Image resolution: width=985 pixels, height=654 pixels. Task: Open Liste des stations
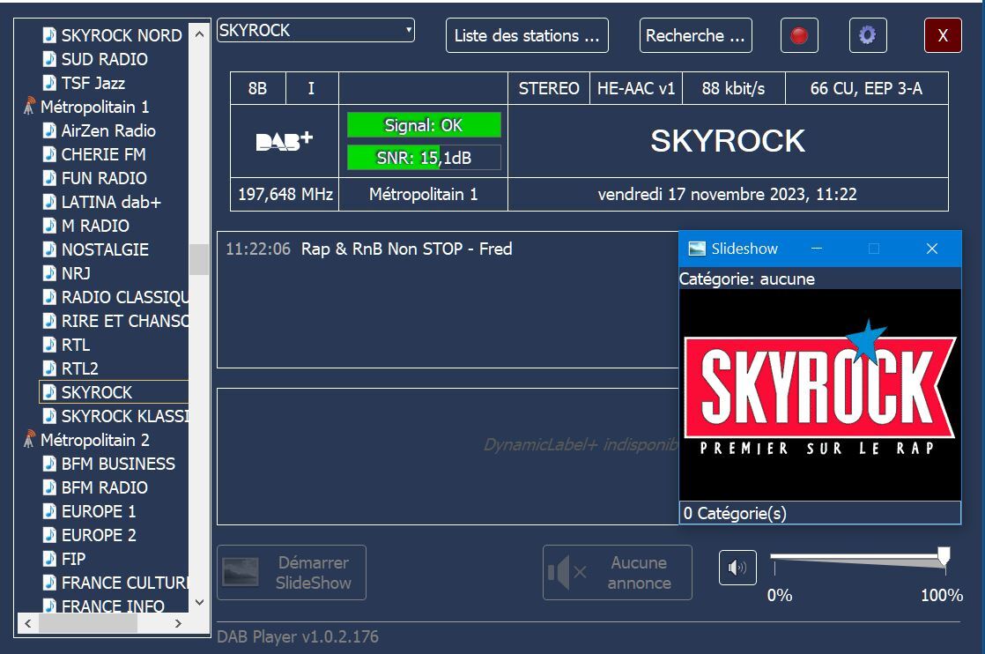(527, 35)
